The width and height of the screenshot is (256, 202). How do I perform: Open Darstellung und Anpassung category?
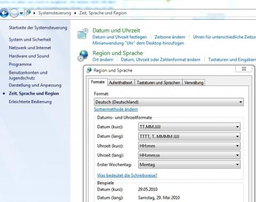click(35, 85)
